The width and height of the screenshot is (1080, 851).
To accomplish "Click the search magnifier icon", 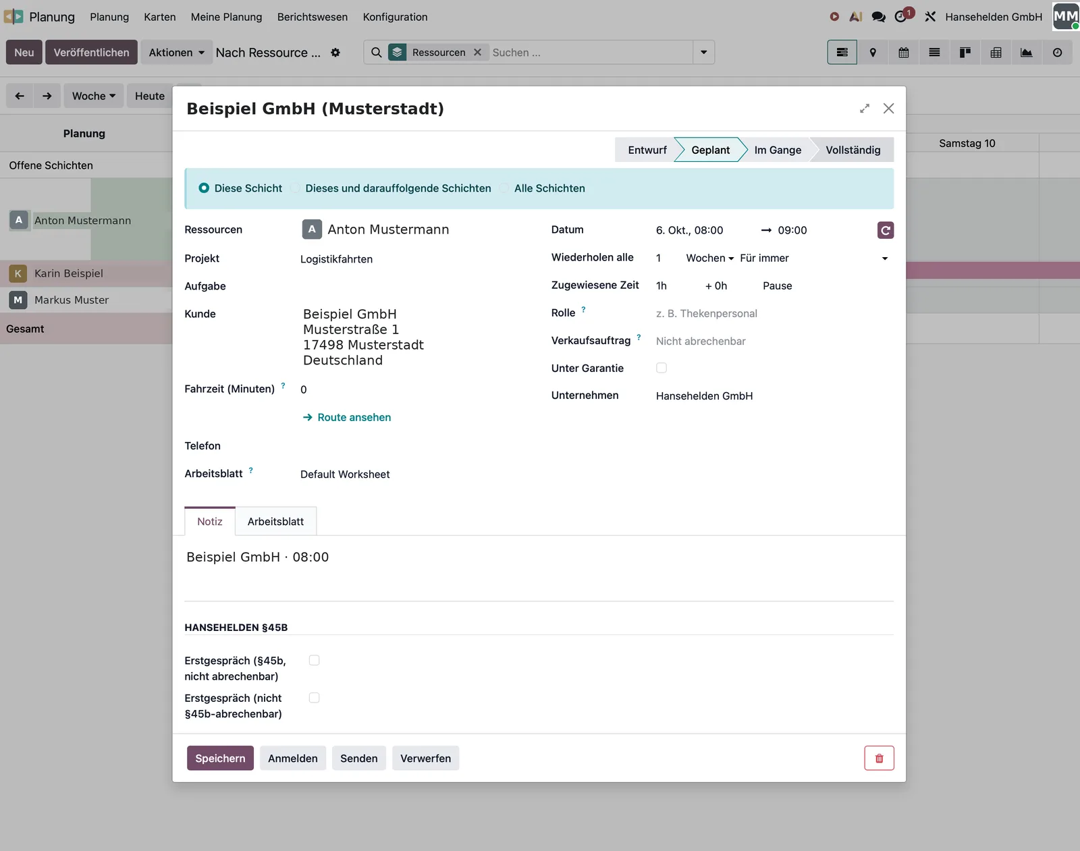I will (377, 53).
